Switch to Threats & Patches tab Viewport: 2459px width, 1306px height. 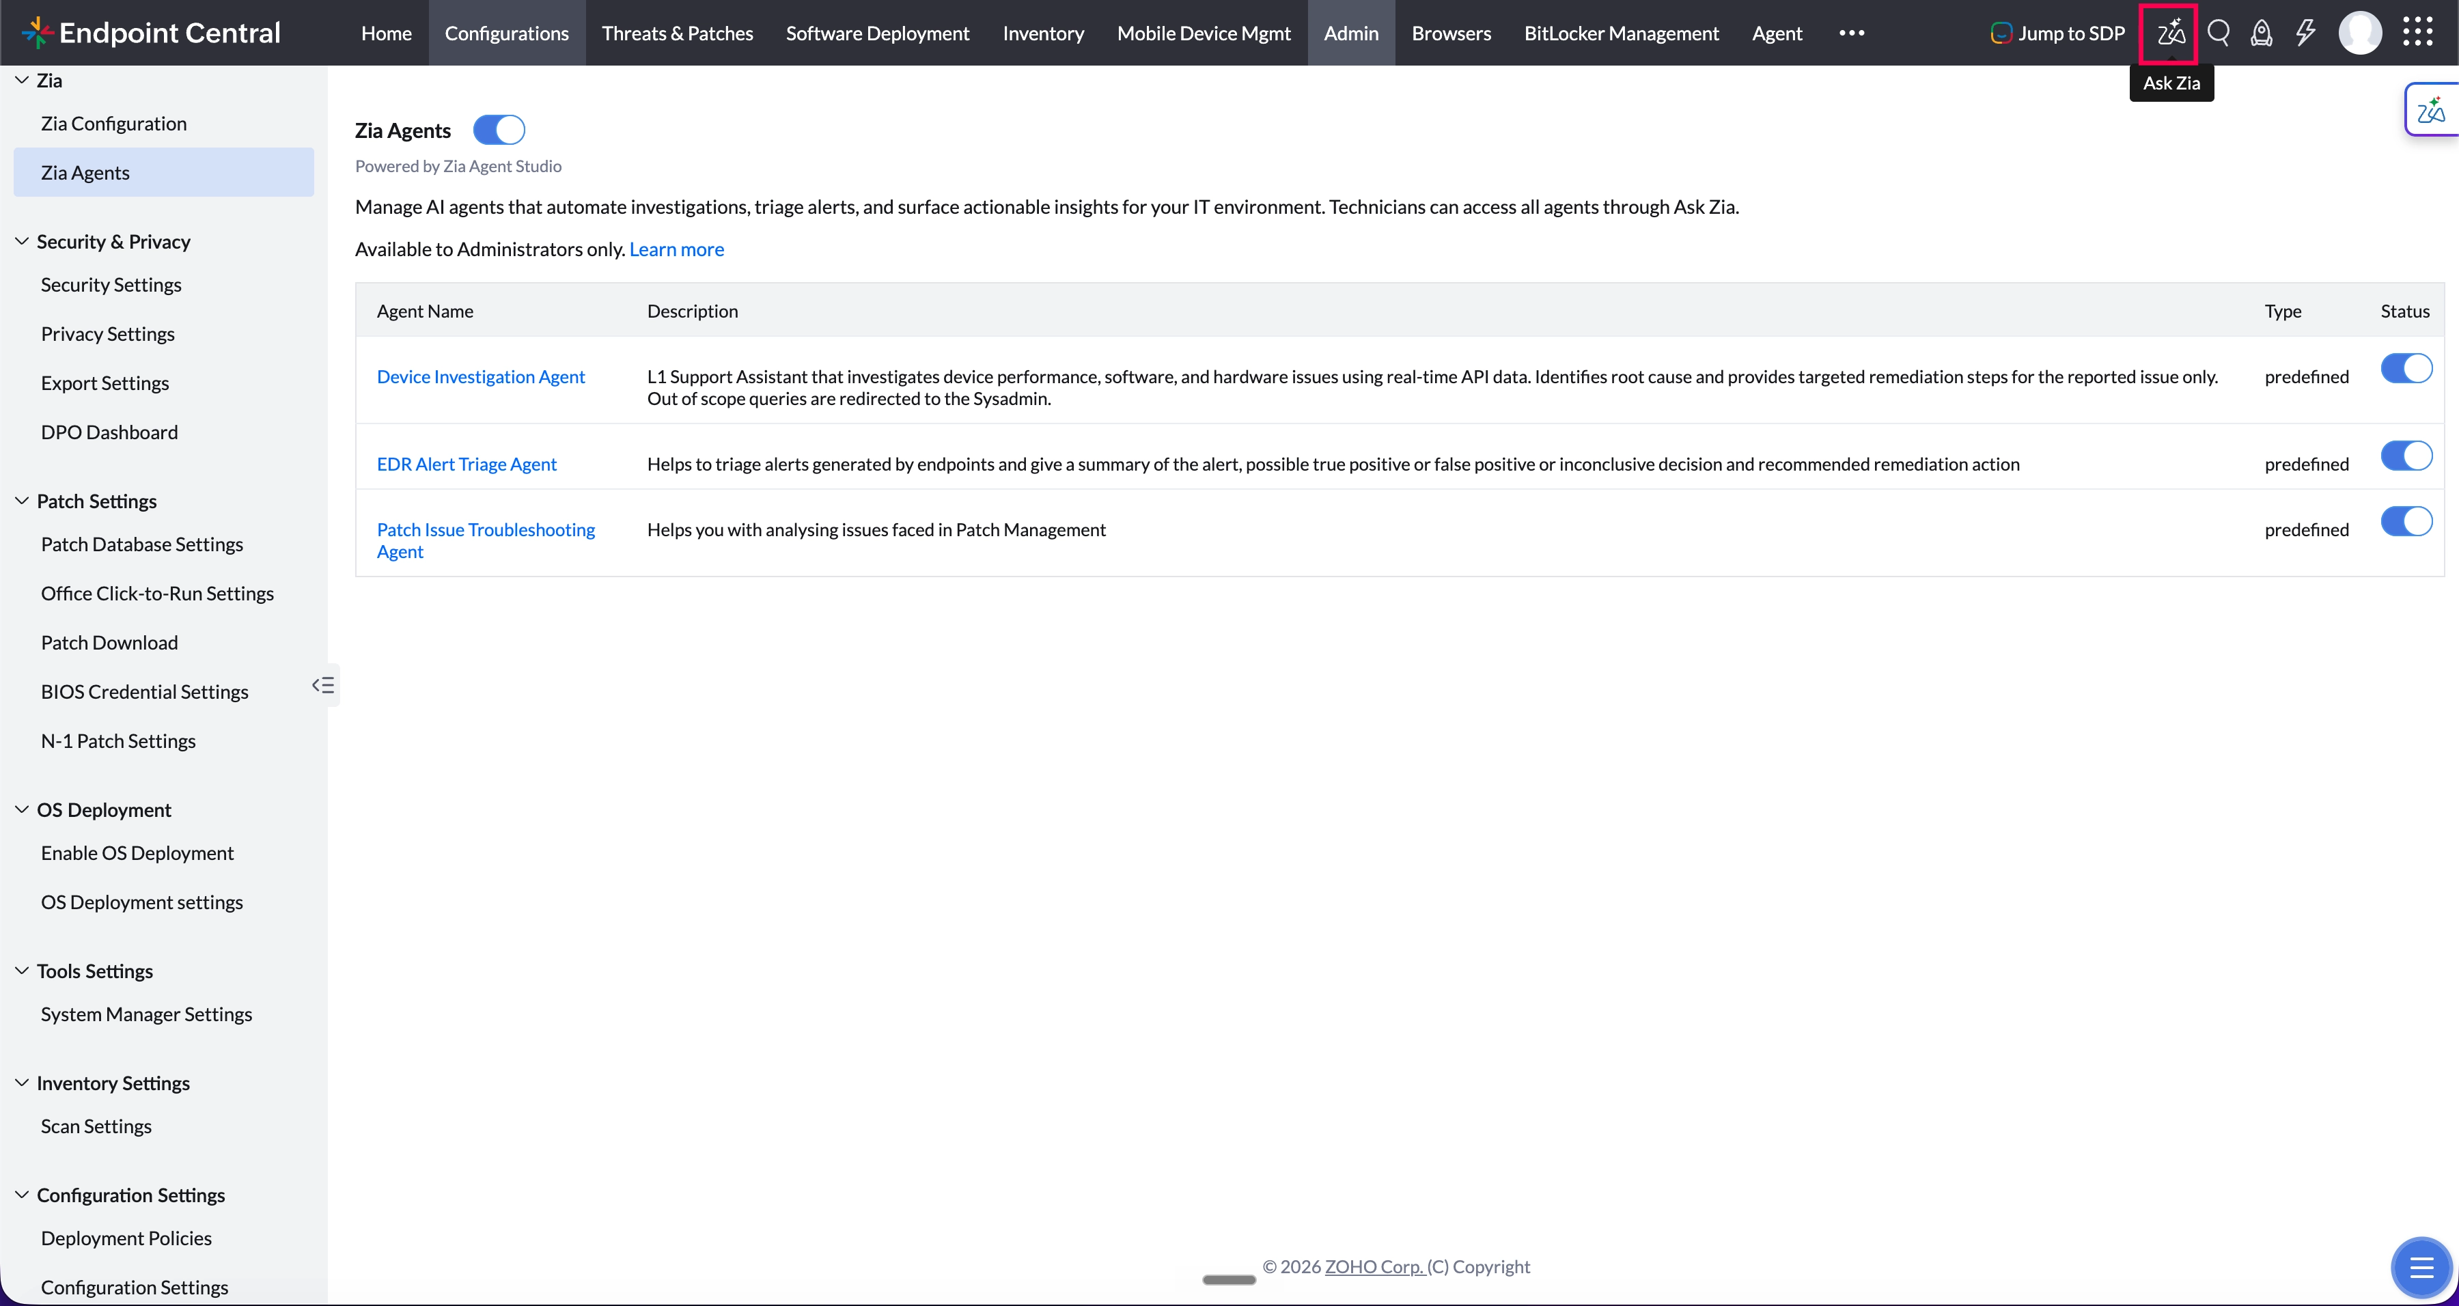(x=677, y=33)
